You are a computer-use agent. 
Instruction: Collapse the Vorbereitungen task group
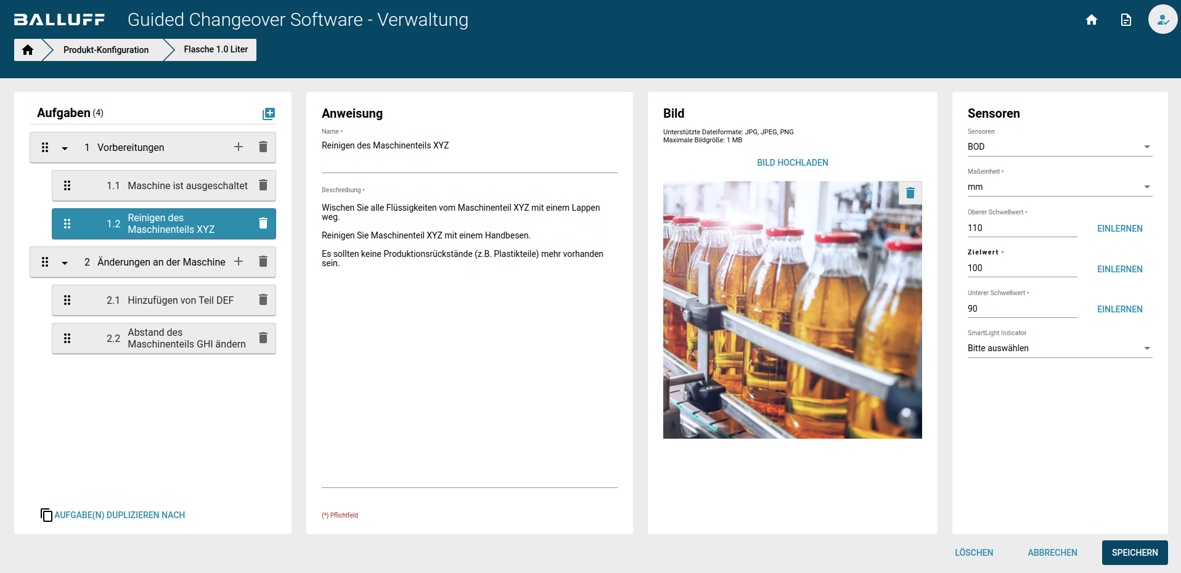tap(65, 148)
